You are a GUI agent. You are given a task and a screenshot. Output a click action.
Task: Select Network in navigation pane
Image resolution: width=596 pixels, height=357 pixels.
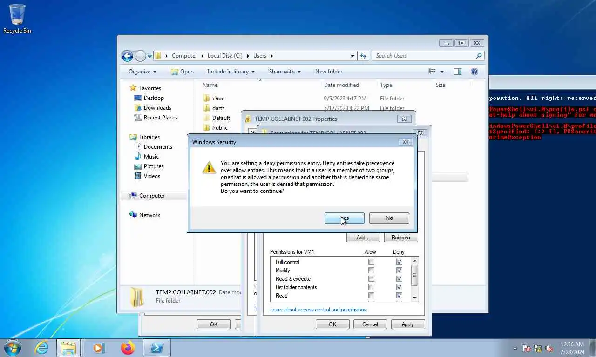tap(149, 215)
